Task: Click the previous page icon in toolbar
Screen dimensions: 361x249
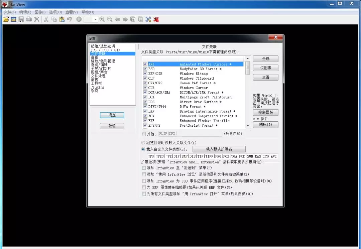Action: pos(133,20)
